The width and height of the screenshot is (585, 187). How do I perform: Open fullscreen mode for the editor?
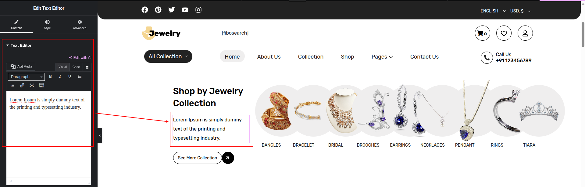[x=32, y=86]
